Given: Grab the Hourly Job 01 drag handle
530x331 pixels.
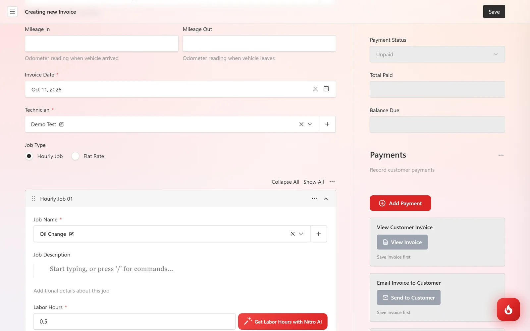Looking at the screenshot, I should (x=33, y=199).
